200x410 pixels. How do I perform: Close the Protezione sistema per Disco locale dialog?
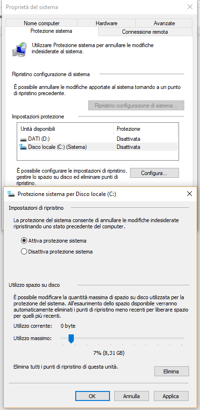190,194
